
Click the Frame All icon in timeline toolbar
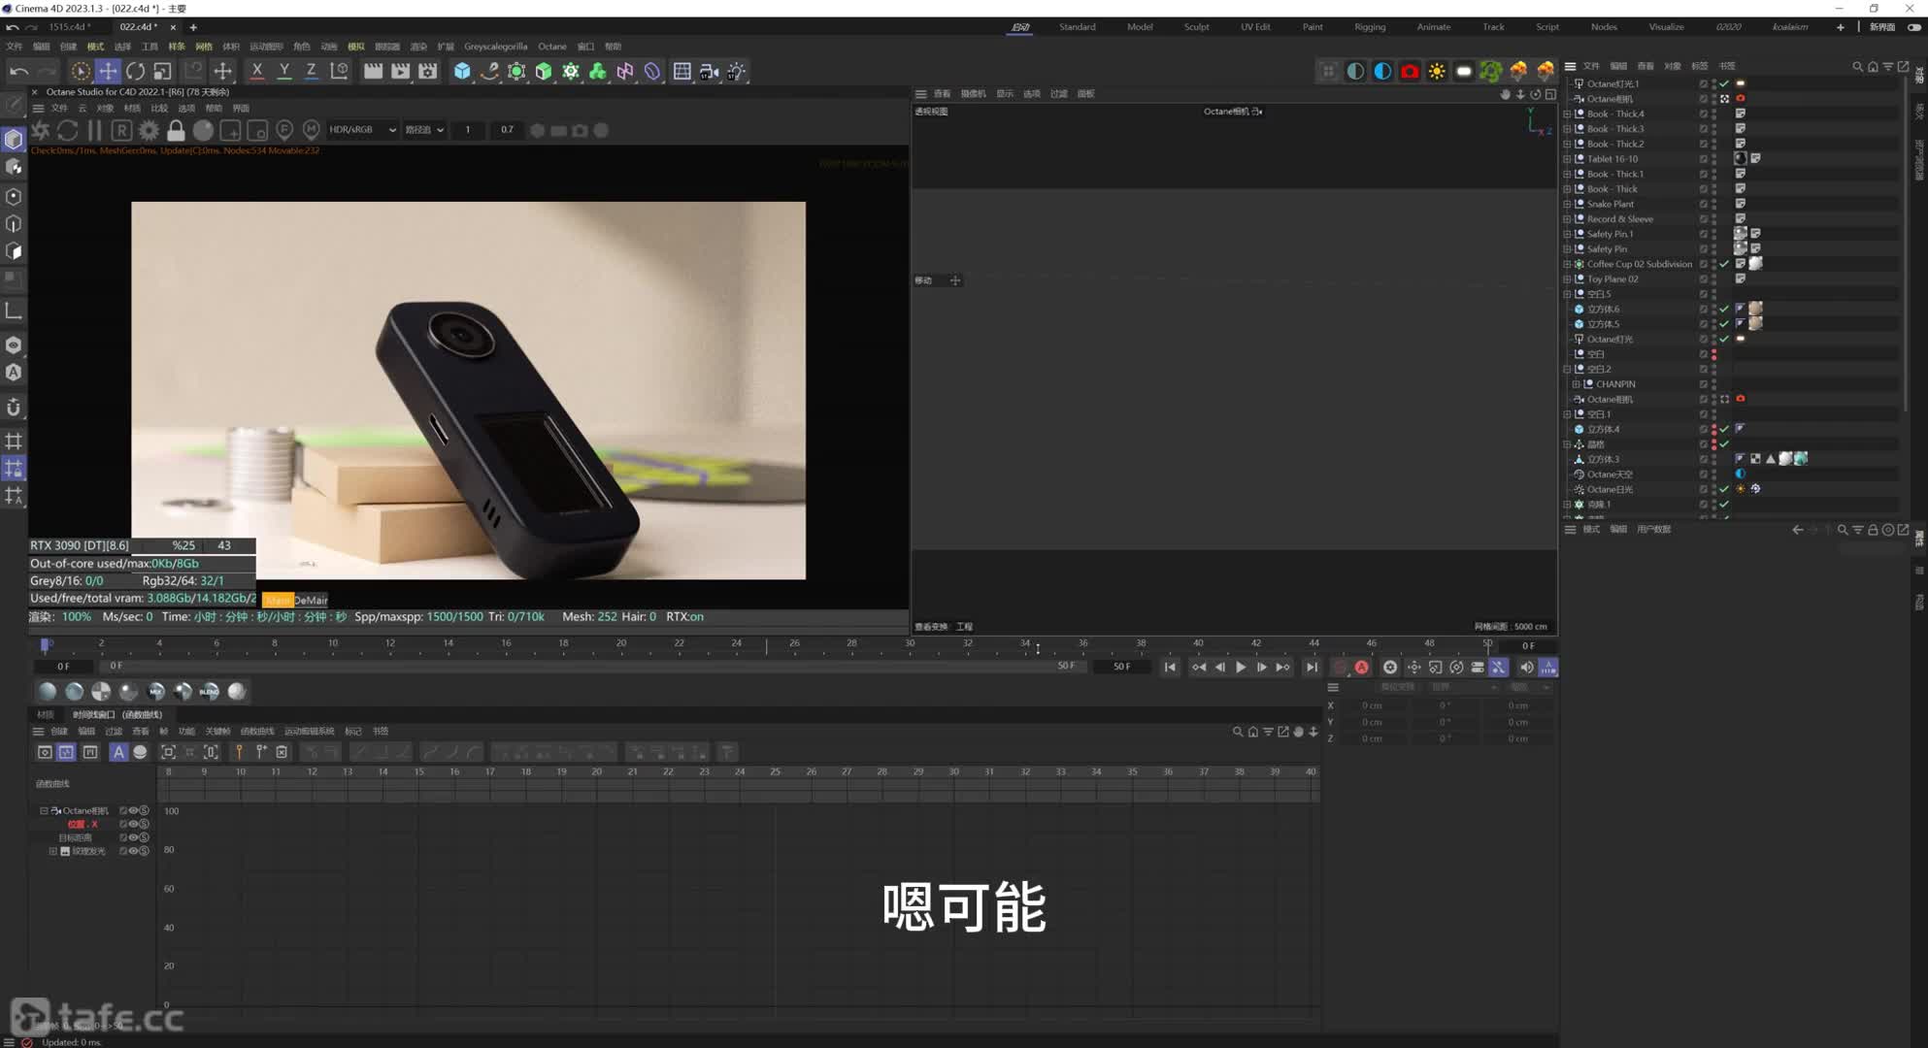(x=168, y=752)
